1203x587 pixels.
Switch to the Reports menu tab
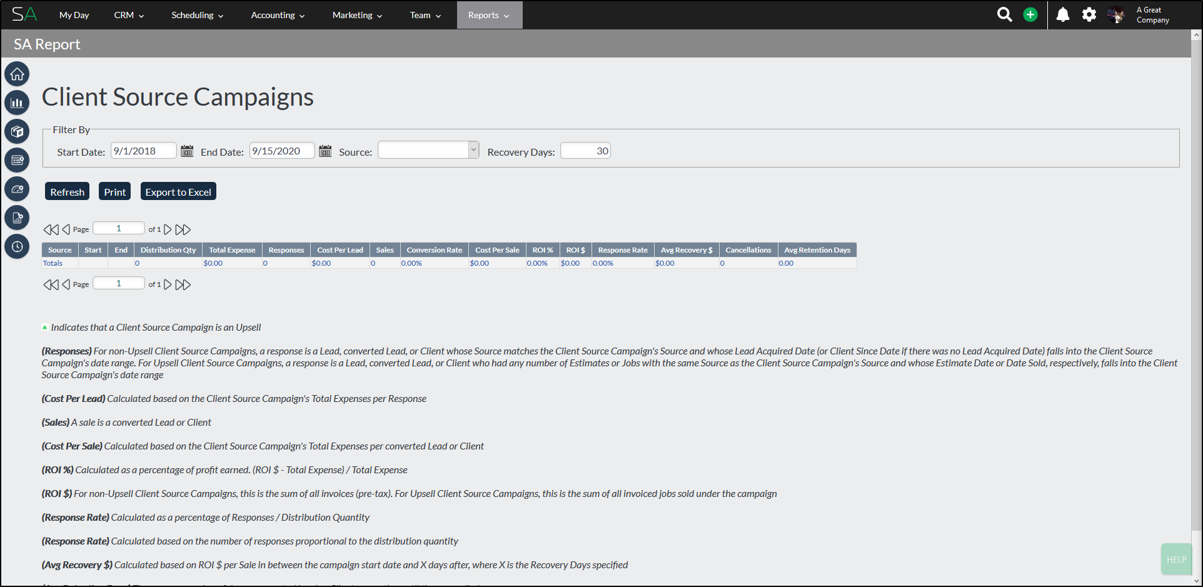(489, 14)
